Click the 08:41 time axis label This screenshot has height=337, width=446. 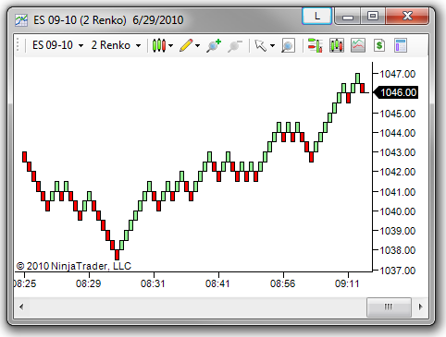[217, 283]
